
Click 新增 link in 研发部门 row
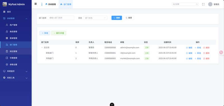pos(198,53)
